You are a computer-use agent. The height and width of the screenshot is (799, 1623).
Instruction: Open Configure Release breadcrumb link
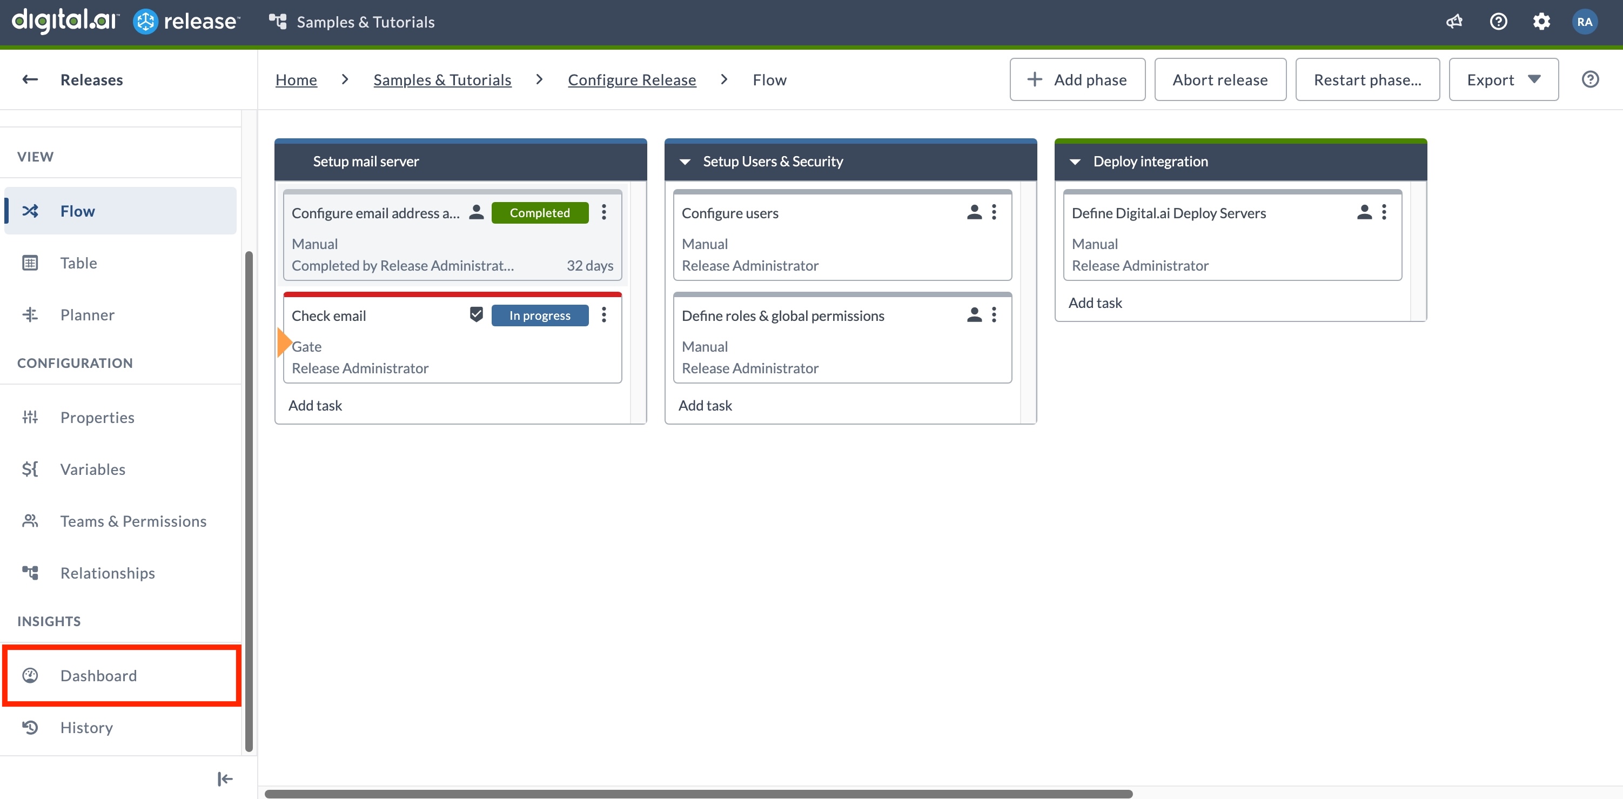pos(632,79)
